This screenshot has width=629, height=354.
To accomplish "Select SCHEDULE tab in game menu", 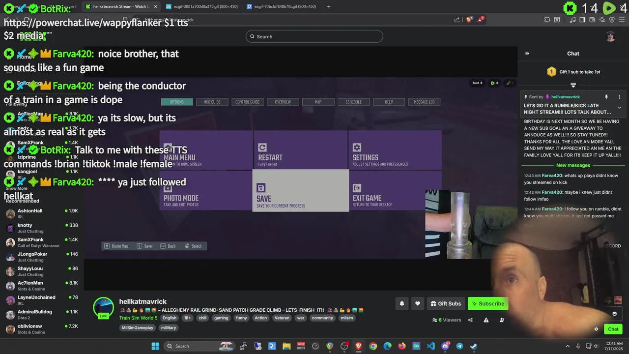I will click(x=354, y=102).
